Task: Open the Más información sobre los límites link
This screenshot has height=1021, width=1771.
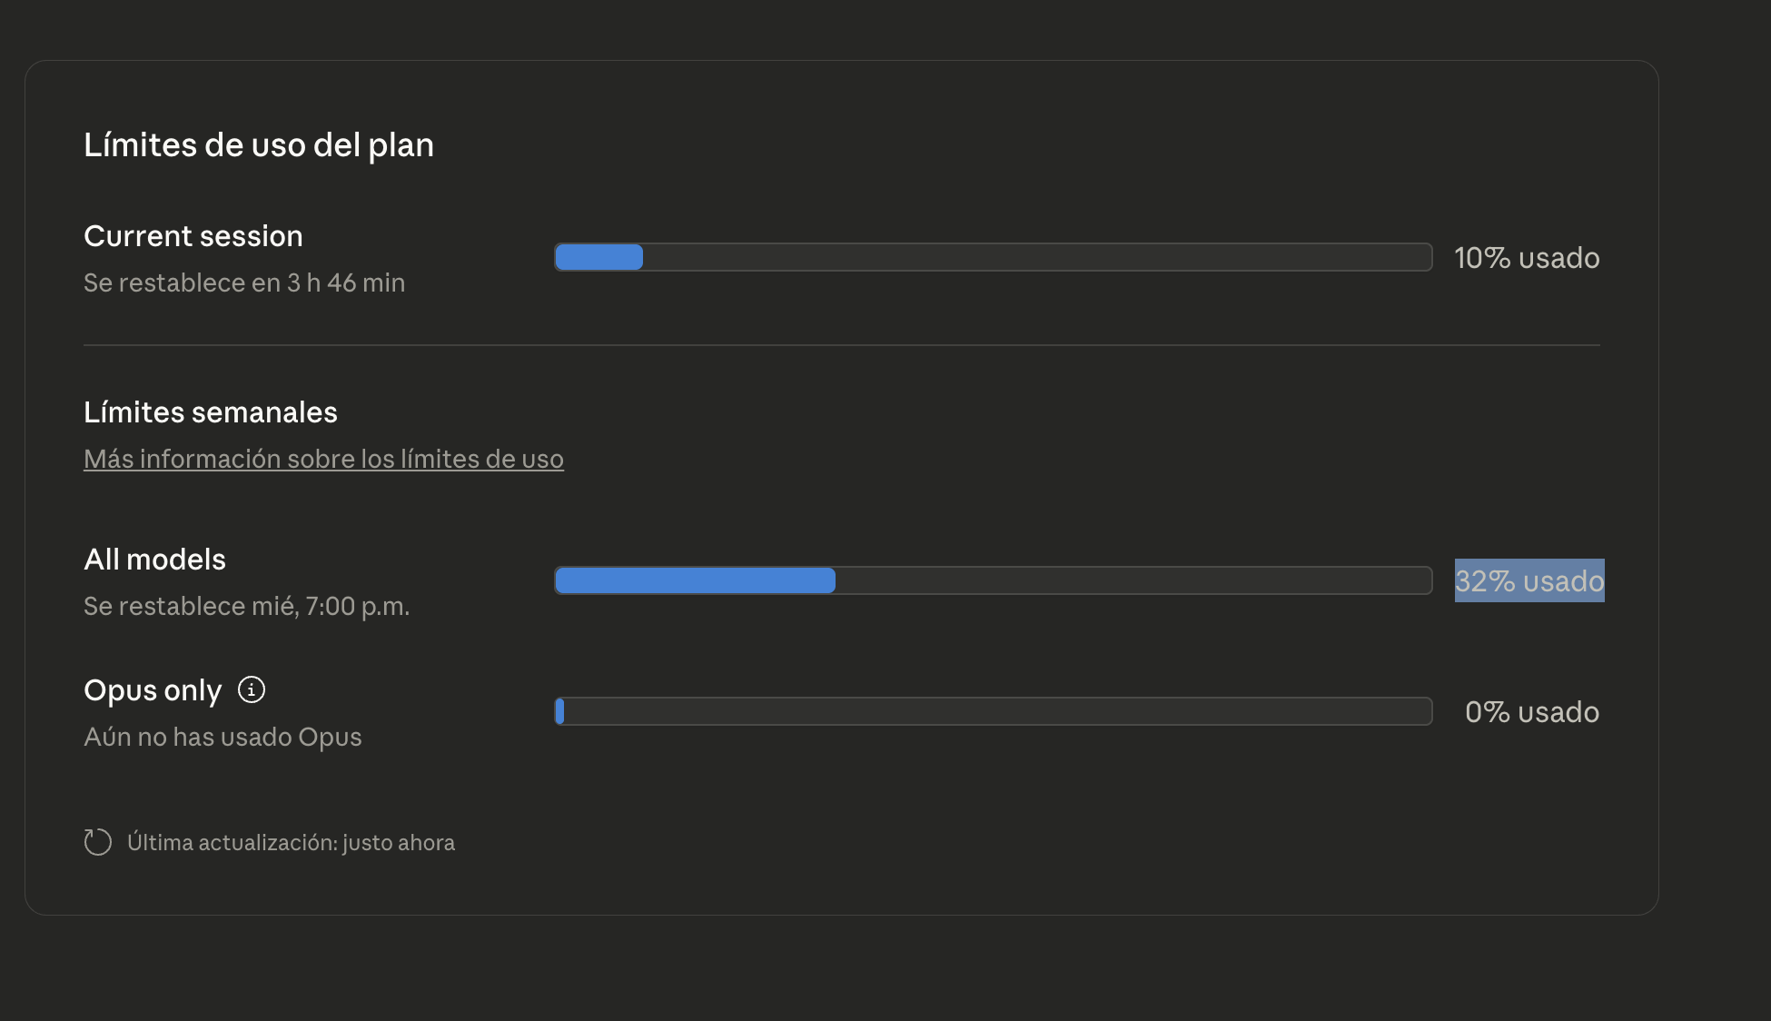Action: (323, 459)
